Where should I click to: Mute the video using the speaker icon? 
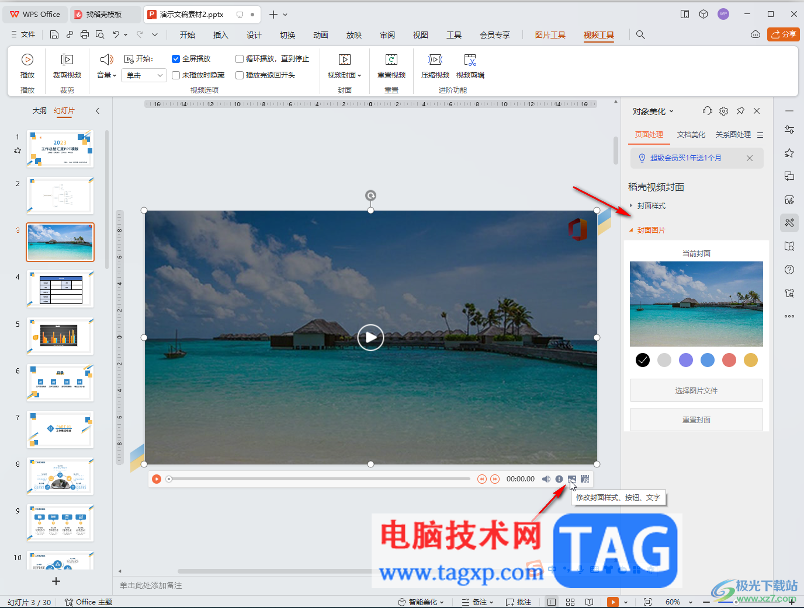(546, 479)
